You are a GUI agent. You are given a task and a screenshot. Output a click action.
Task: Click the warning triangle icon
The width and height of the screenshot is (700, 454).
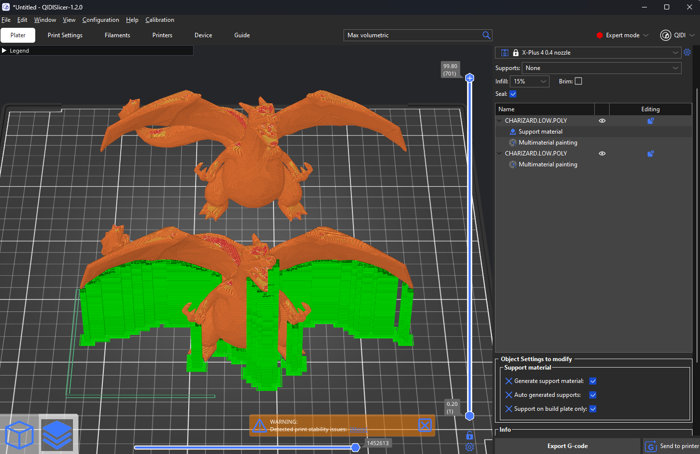click(260, 426)
